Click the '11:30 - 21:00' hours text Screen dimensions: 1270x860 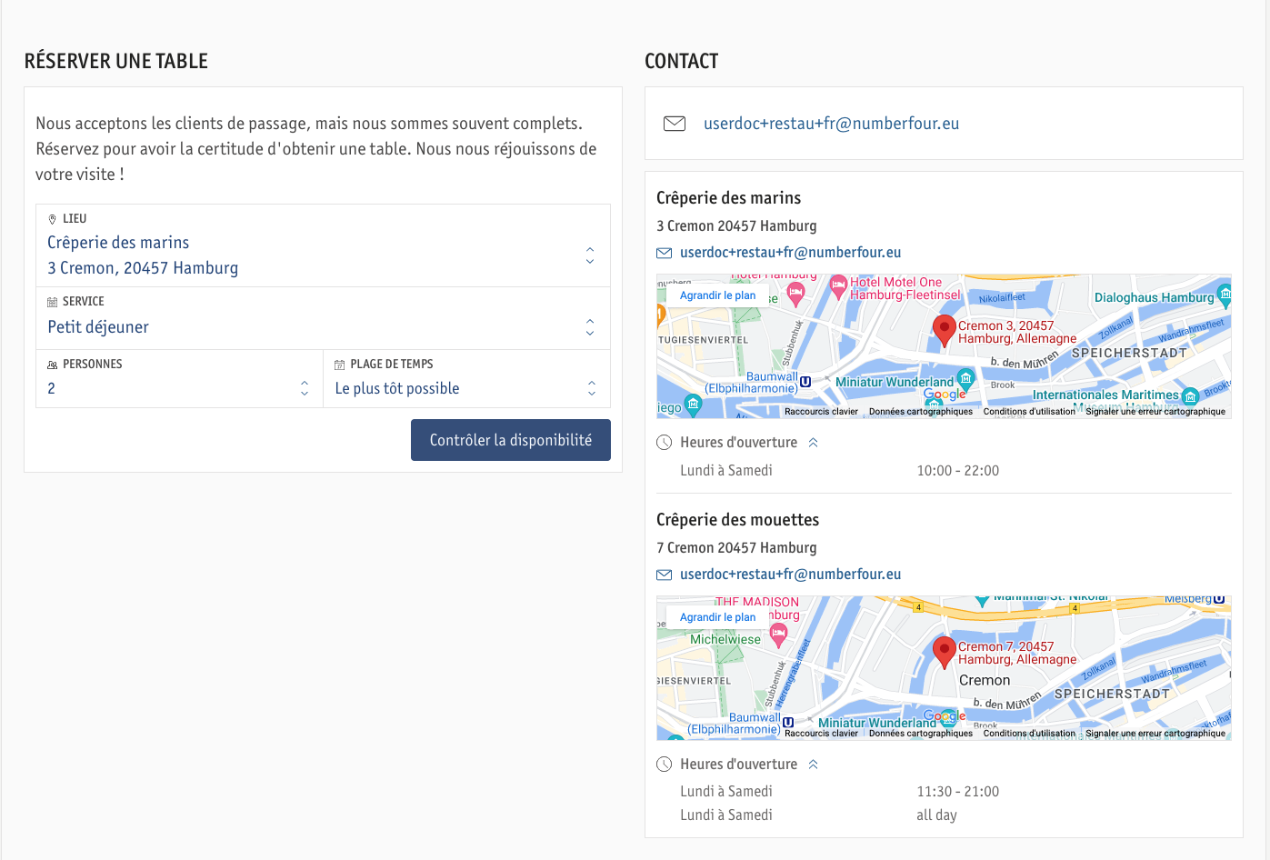[957, 792]
